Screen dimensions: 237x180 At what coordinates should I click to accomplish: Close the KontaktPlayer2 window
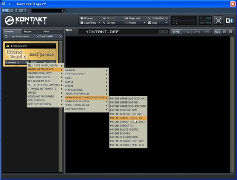(233, 4)
